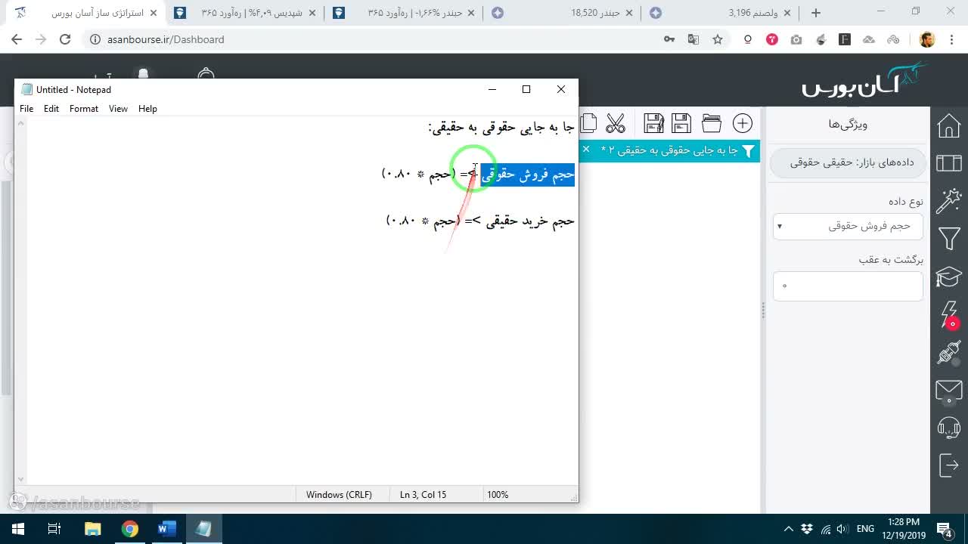Open the columns layout icon in sidebar
The image size is (968, 544).
click(948, 163)
